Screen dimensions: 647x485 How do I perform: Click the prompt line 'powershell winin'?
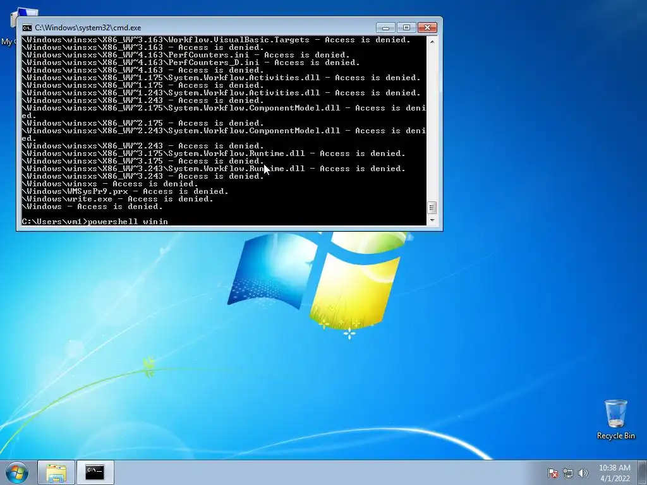pos(95,222)
